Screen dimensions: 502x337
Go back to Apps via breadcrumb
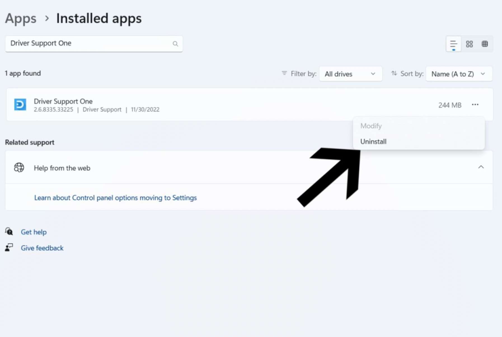click(x=21, y=18)
